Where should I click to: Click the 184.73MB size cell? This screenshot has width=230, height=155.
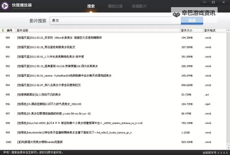tap(187, 104)
